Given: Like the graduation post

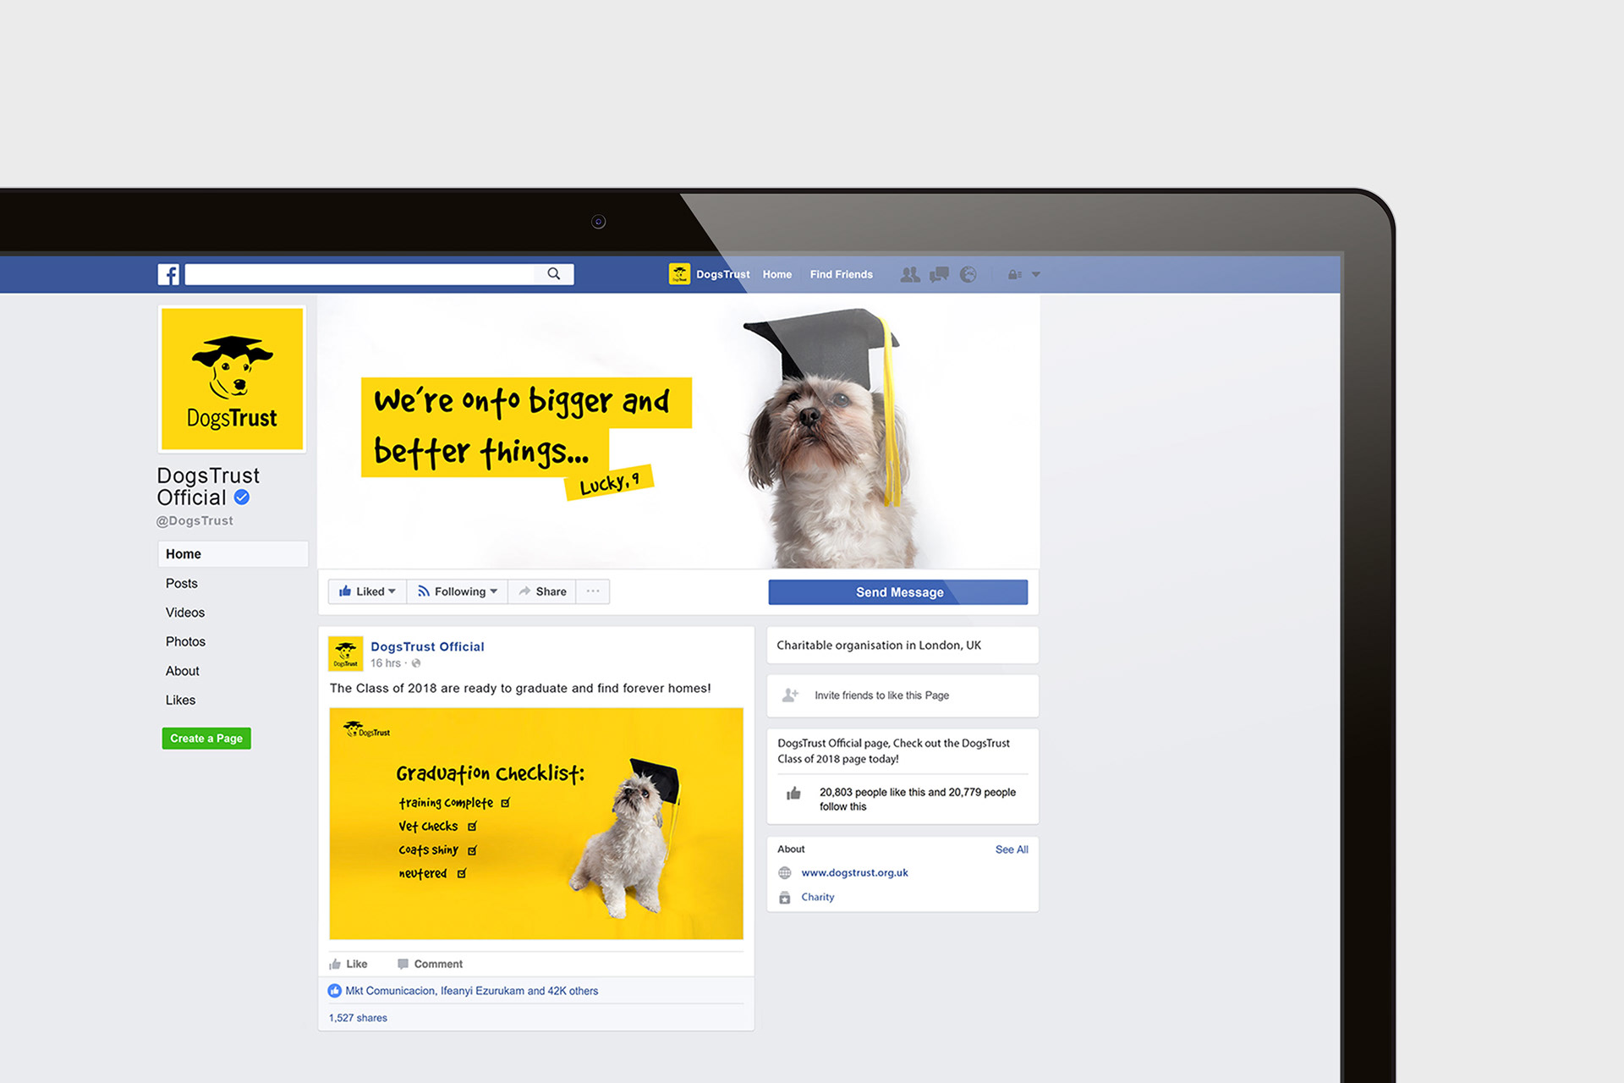Looking at the screenshot, I should point(348,964).
